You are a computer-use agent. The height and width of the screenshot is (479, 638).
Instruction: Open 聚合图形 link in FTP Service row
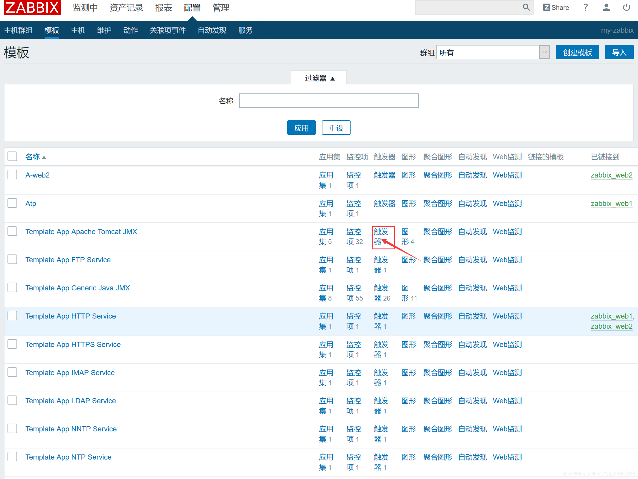point(438,260)
